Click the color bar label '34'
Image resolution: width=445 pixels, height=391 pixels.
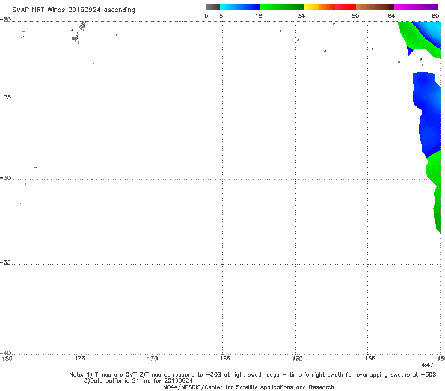point(301,16)
